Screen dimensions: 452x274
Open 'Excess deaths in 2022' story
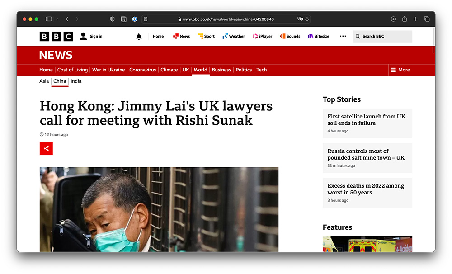coord(366,189)
